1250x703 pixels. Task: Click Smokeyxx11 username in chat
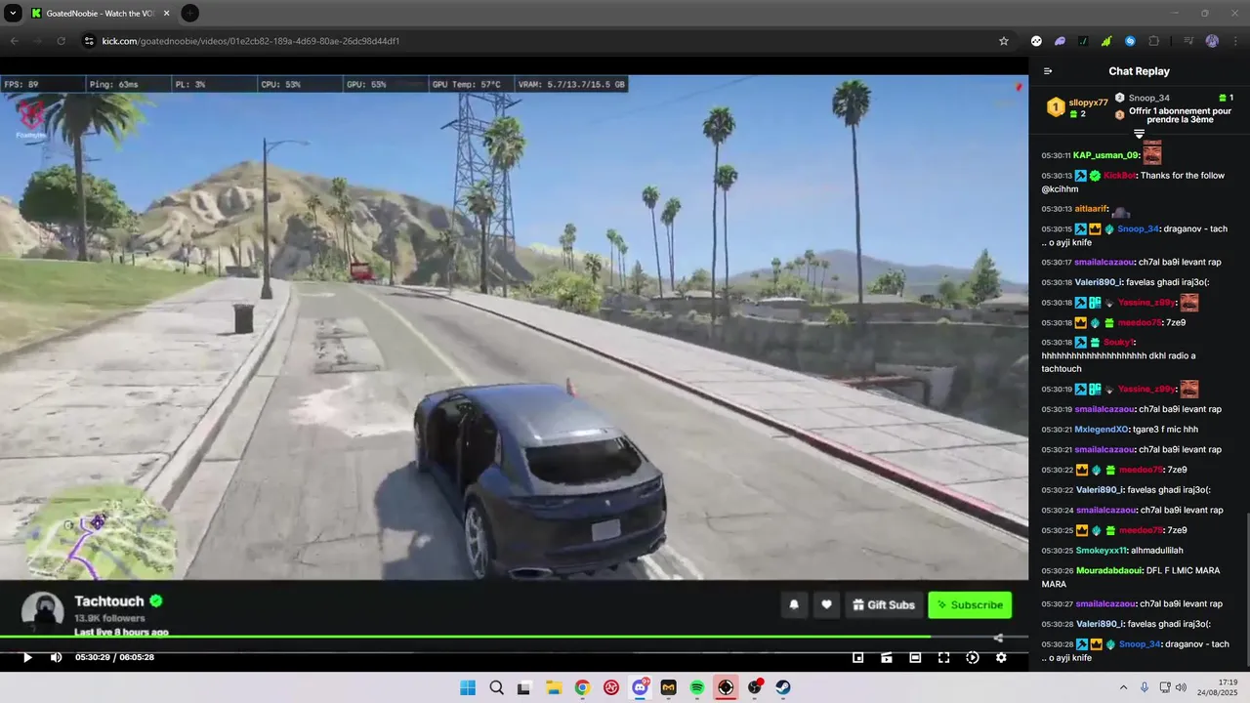[x=1102, y=551]
